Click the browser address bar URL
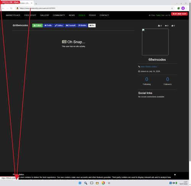This screenshot has height=186, width=191. coord(37,8)
